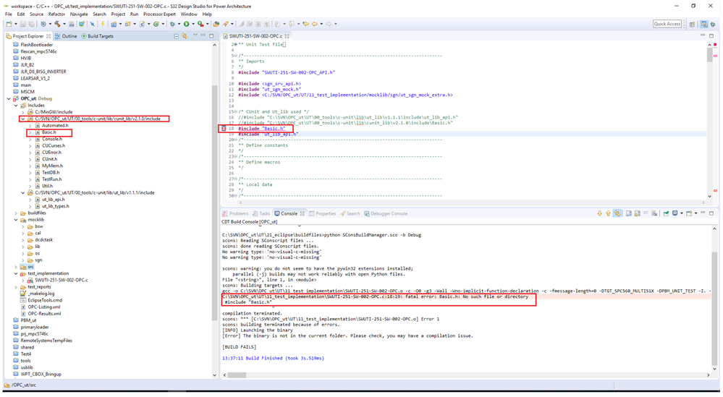Collapse the Includes node
This screenshot has height=397, width=723.
(16, 106)
